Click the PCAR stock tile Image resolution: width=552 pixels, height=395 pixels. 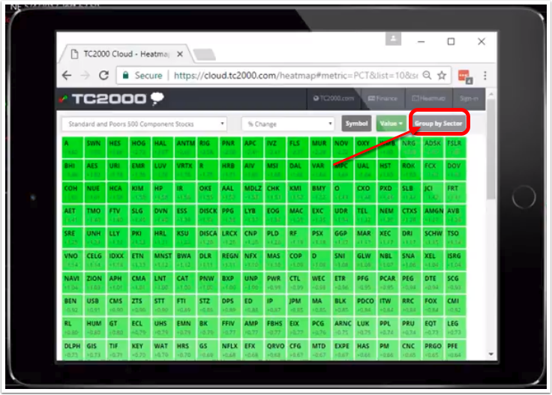pos(388,283)
